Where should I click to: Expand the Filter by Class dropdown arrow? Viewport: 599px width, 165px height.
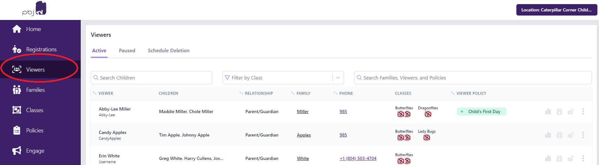coord(338,78)
